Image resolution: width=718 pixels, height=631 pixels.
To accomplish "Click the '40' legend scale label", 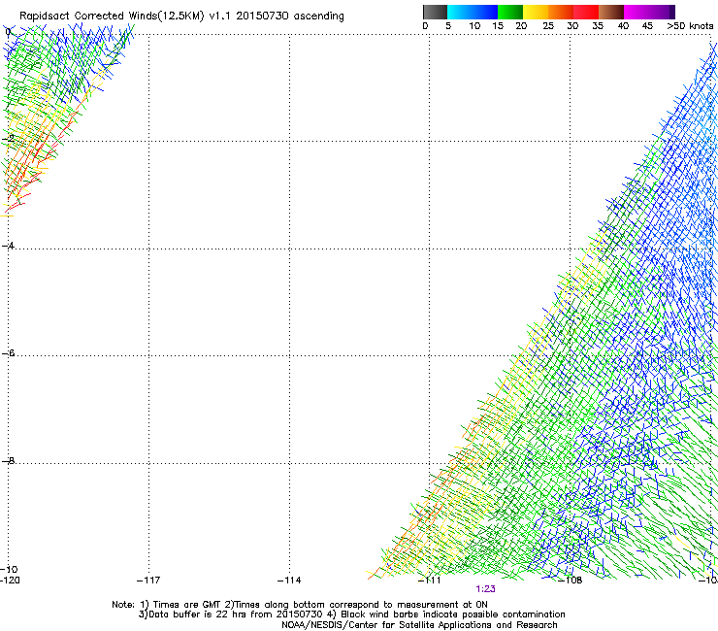I will 623,26.
